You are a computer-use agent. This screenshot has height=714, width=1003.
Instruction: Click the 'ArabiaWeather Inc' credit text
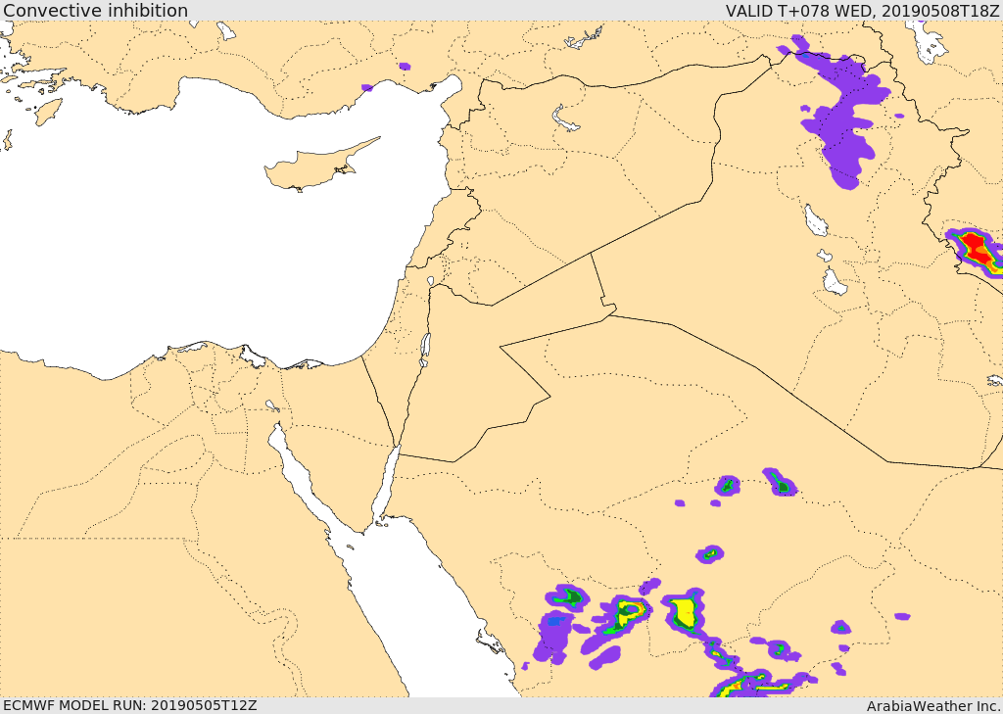point(932,706)
